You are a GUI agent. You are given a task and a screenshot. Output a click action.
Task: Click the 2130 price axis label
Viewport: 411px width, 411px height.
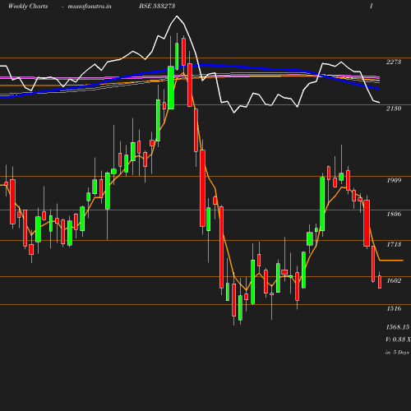tap(394, 109)
